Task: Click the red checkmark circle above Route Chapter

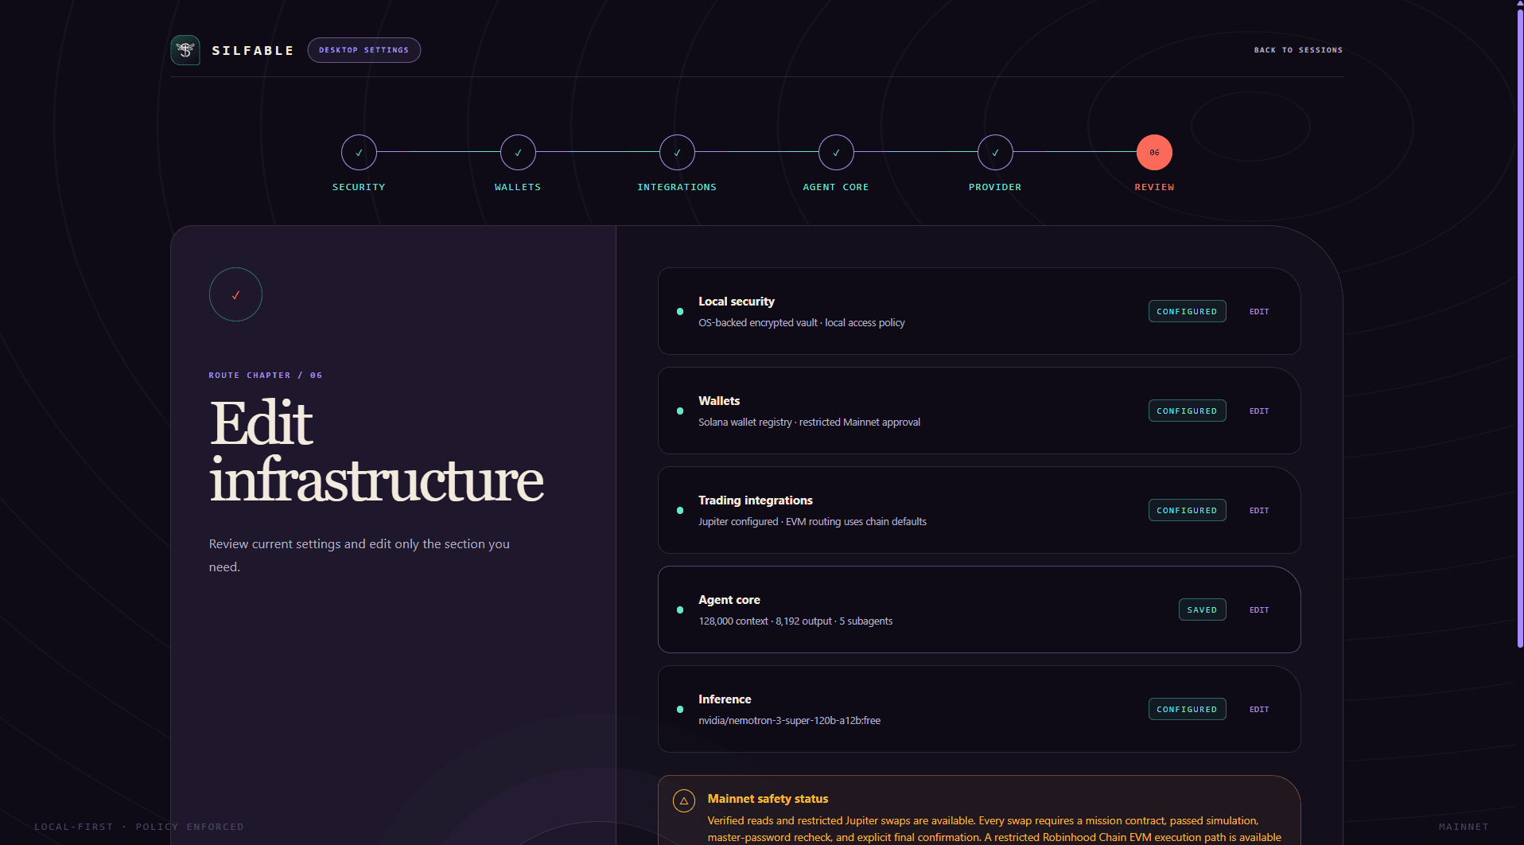Action: [235, 294]
